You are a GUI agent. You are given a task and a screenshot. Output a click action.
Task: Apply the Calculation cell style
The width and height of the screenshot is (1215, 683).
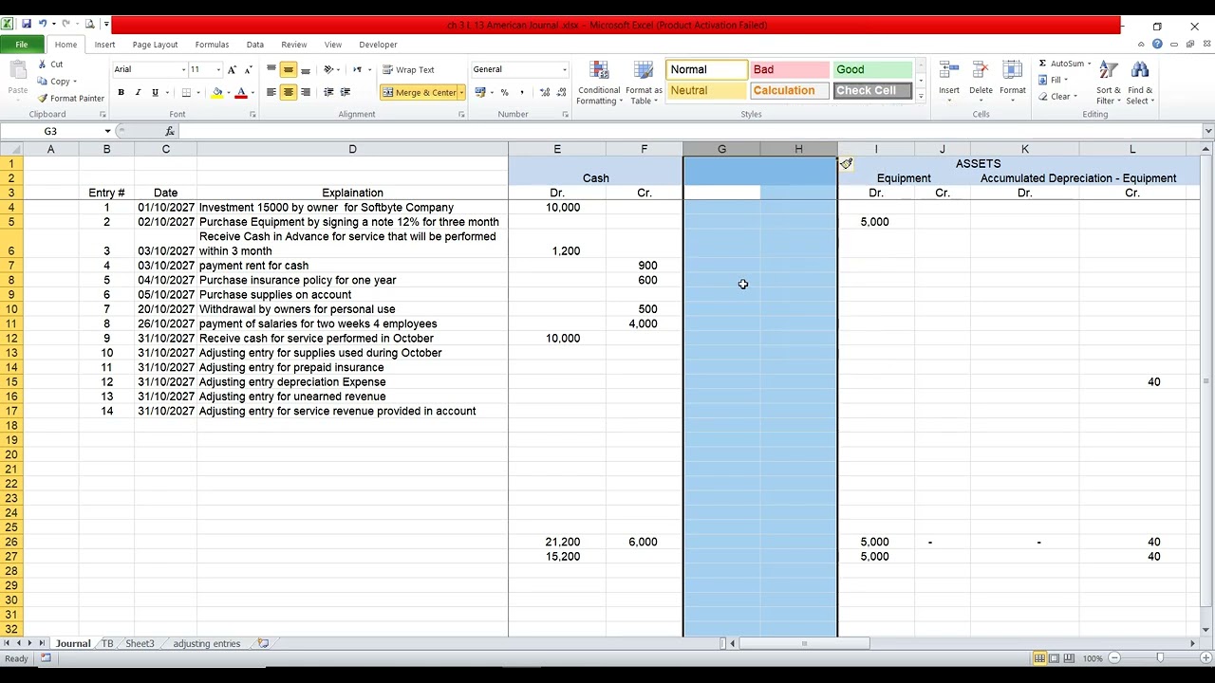pyautogui.click(x=790, y=90)
